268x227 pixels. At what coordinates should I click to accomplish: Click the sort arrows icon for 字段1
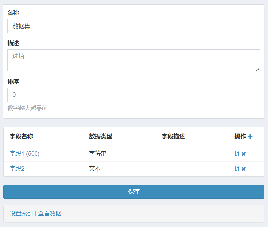tap(237, 154)
